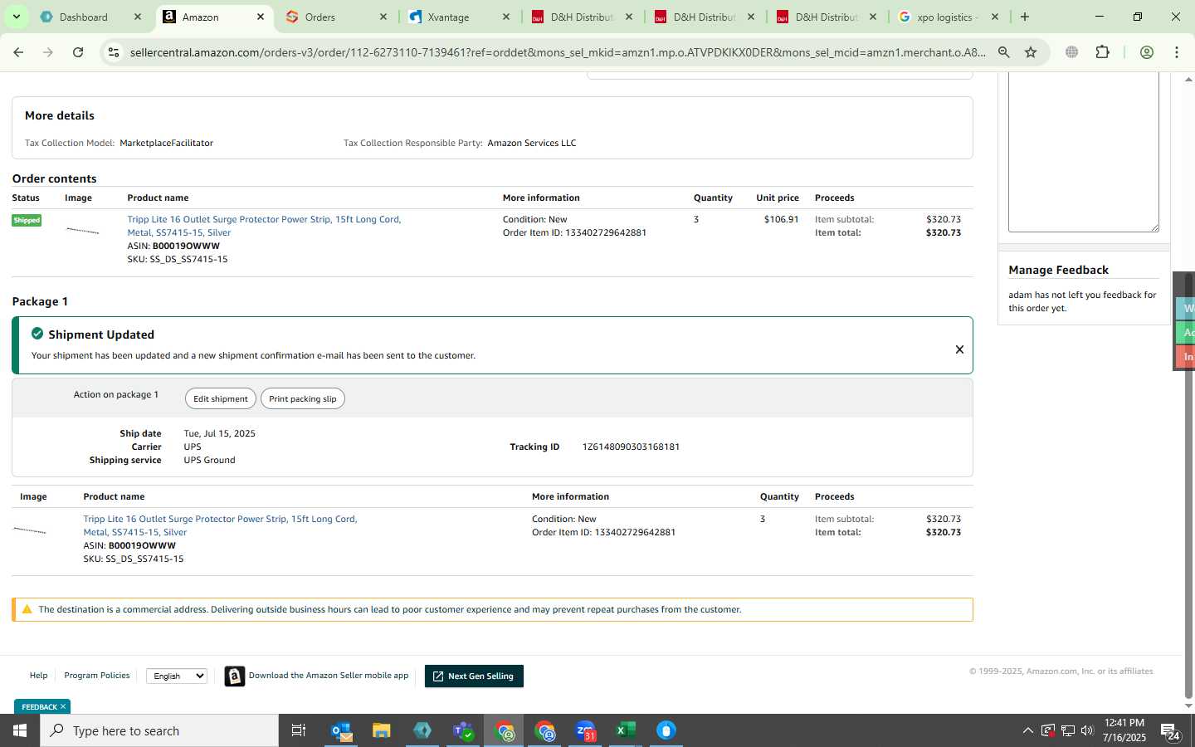
Task: Open the English language dropdown
Action: (x=177, y=676)
